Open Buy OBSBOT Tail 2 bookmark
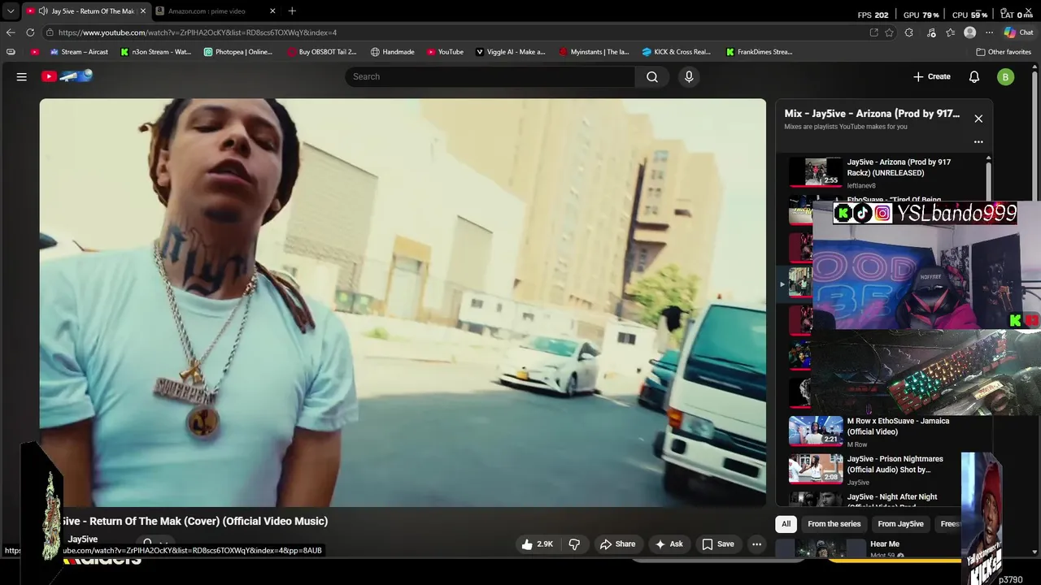The image size is (1041, 585). (322, 52)
